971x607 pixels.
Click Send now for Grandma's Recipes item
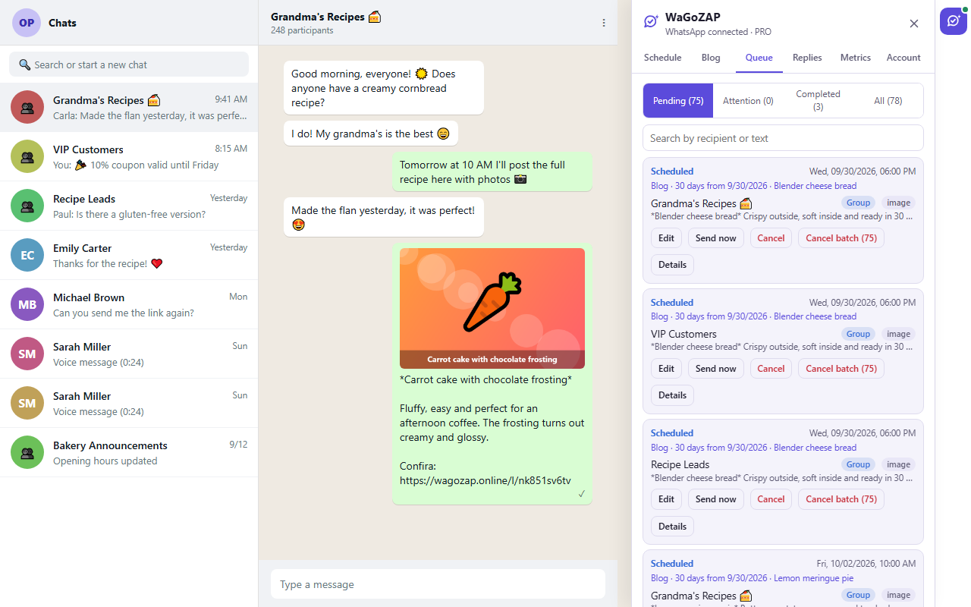coord(715,238)
